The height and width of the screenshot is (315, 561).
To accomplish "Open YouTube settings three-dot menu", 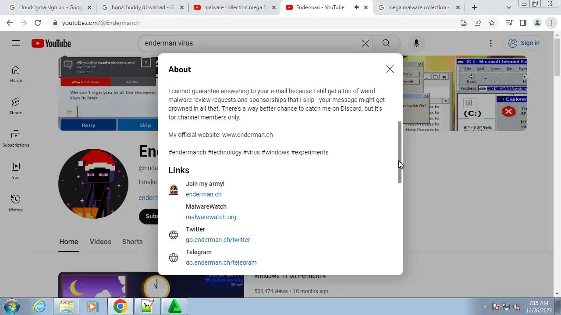I will 491,43.
